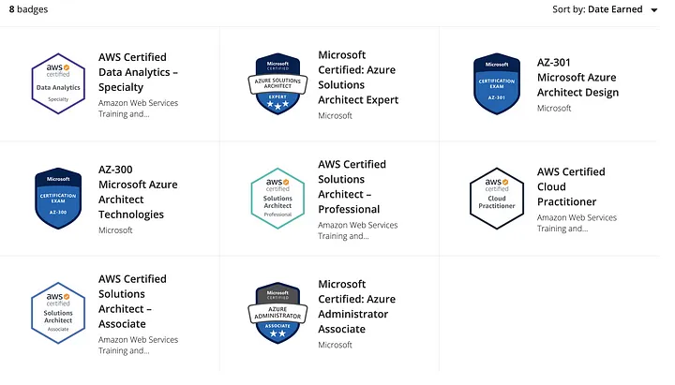This screenshot has width=675, height=385.
Task: Open the Sort by Date Earned dropdown
Action: [605, 9]
